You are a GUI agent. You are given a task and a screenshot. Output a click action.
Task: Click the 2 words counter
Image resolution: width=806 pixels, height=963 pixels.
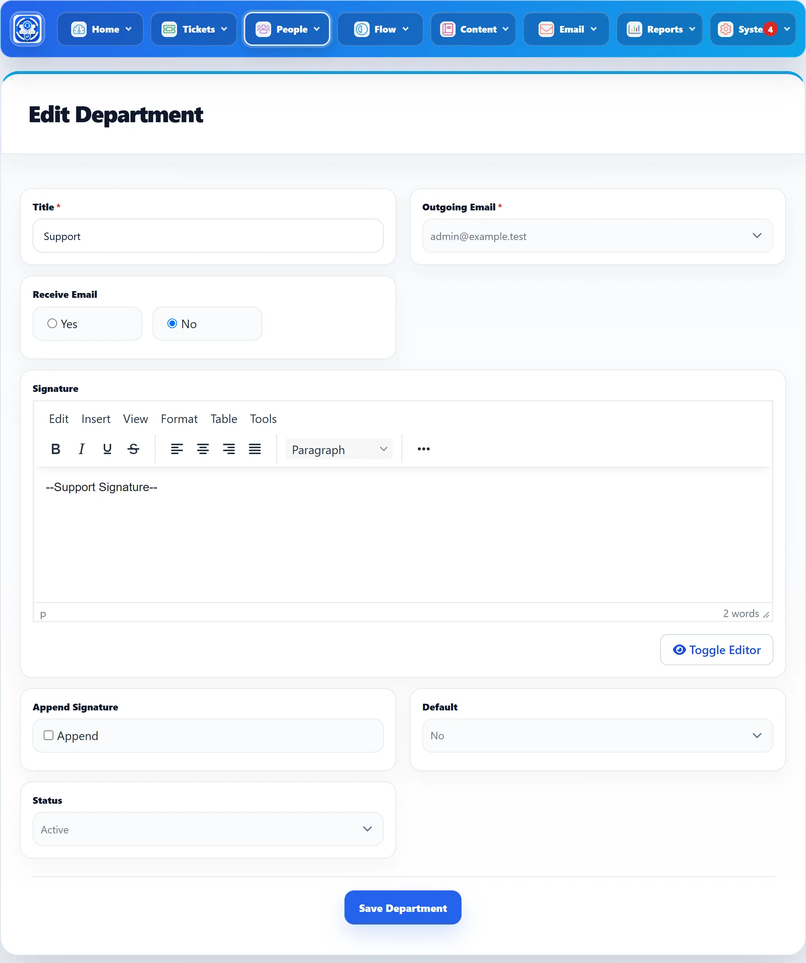740,614
